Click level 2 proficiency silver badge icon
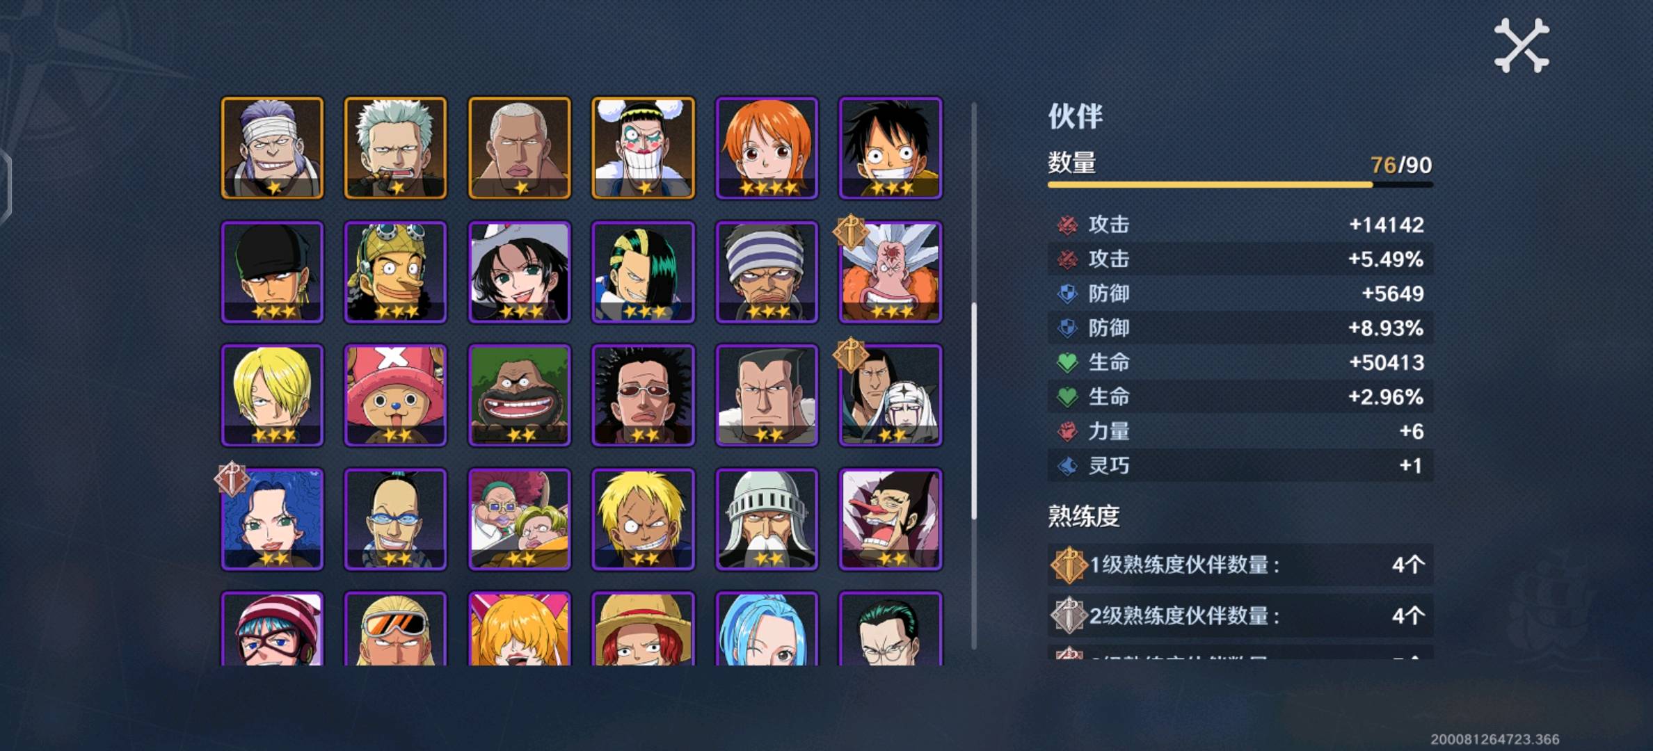Image resolution: width=1653 pixels, height=751 pixels. point(1068,615)
